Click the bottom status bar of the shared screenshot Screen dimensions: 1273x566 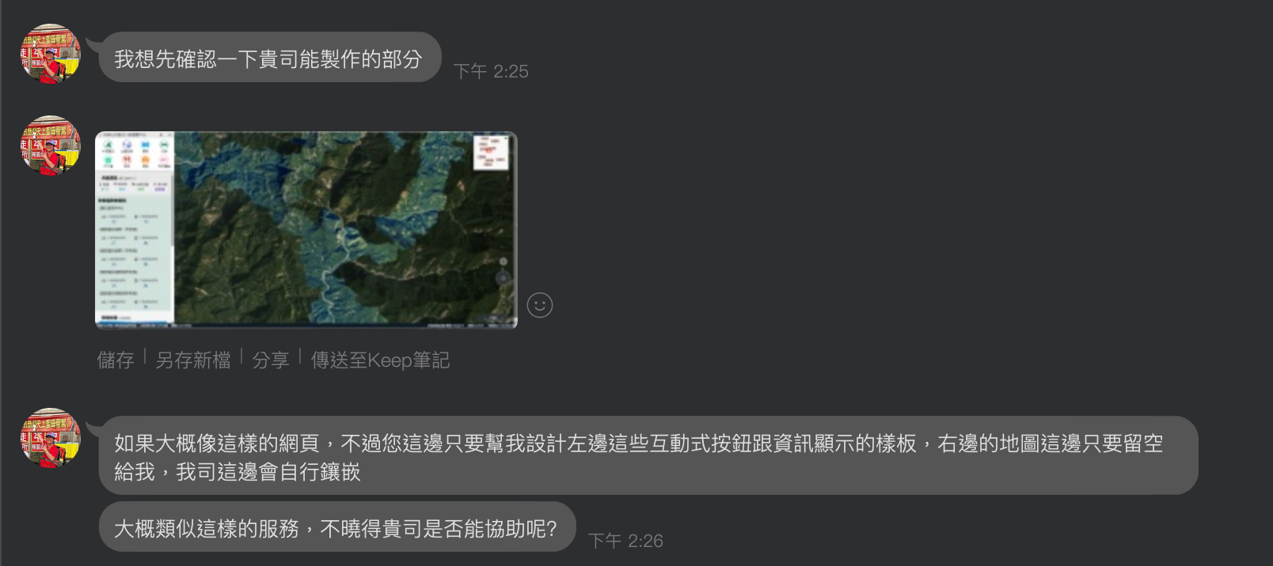tap(306, 324)
